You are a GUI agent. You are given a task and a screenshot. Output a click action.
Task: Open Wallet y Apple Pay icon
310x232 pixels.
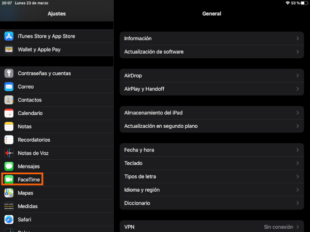(9, 49)
